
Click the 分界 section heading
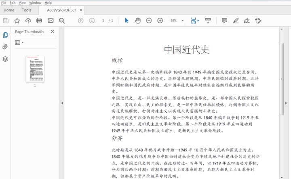117,138
